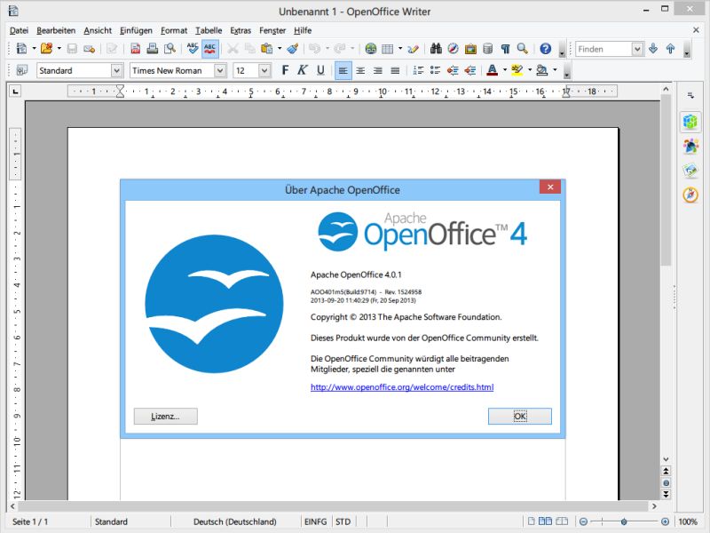Open Styles and Formatting icon
This screenshot has width=710, height=533.
(x=21, y=70)
